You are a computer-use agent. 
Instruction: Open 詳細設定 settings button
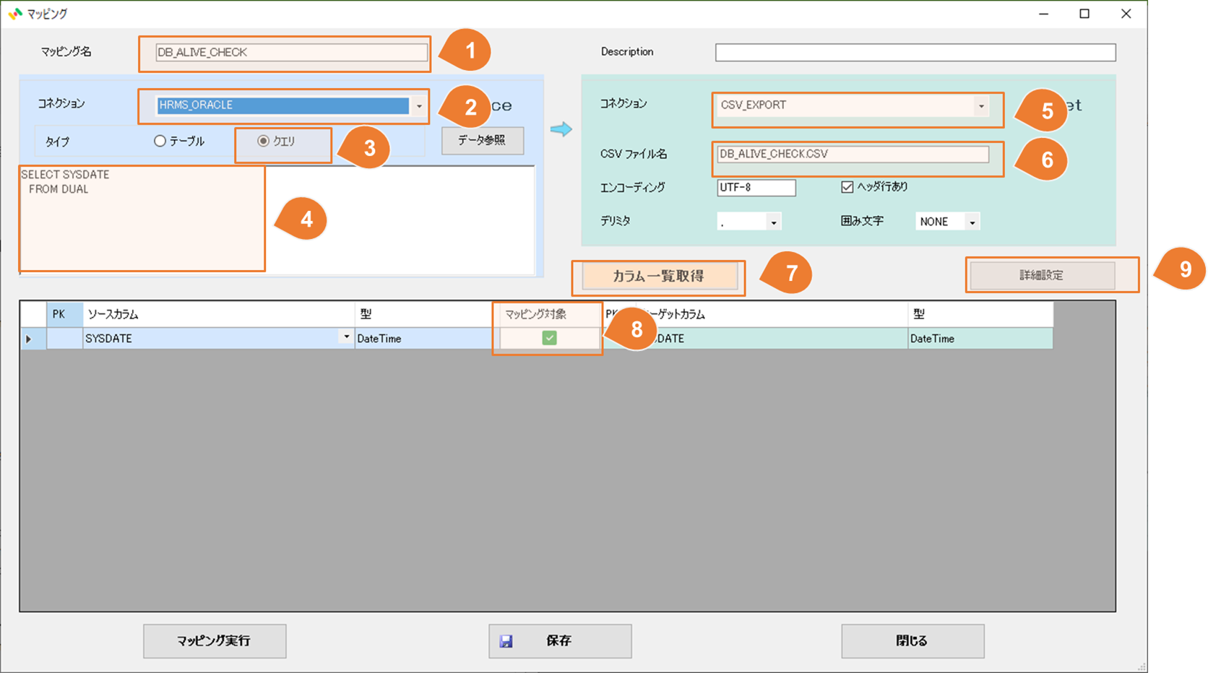pos(1042,275)
